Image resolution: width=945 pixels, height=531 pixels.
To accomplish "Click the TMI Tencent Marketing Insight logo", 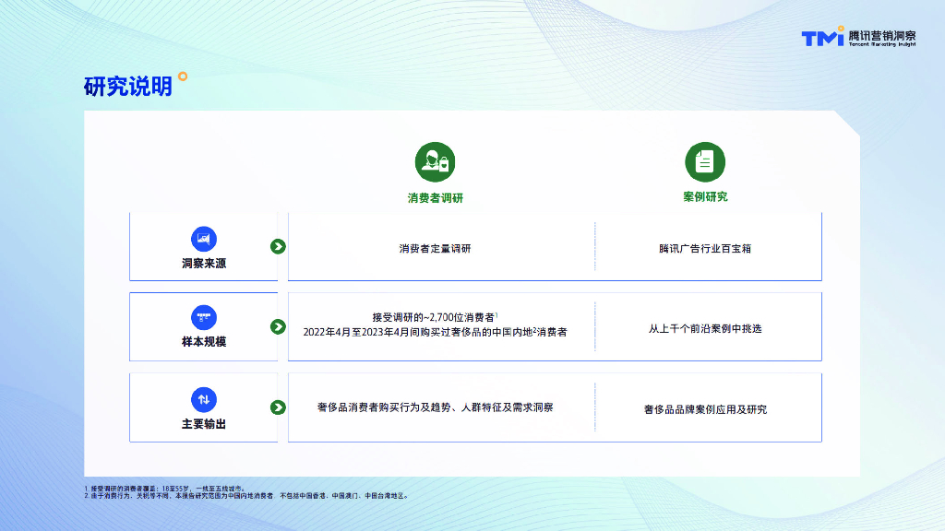I will (x=858, y=37).
